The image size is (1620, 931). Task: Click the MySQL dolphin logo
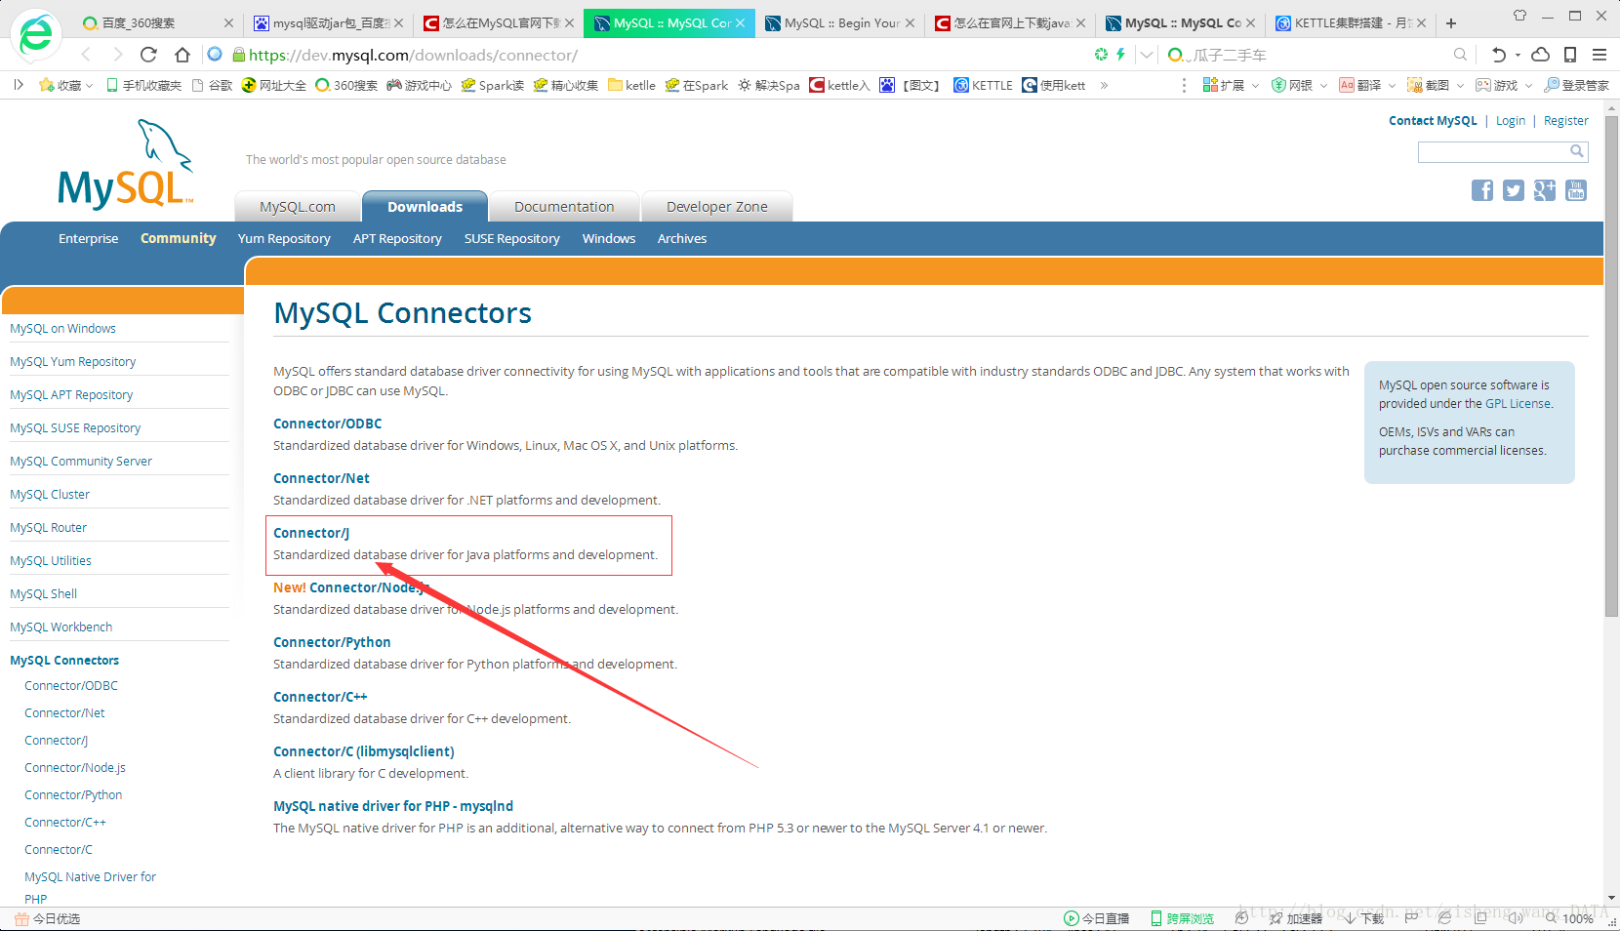click(126, 164)
